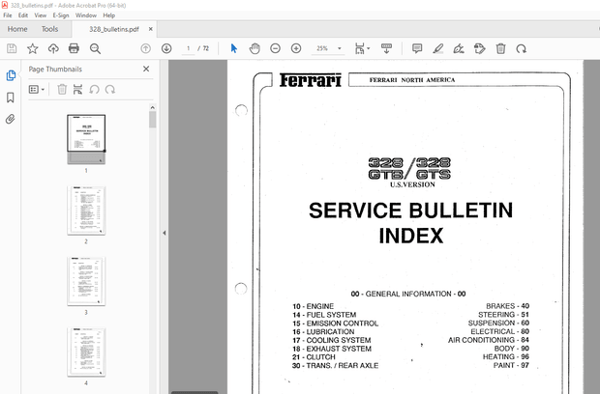Rotate the page with the toolbar rotate icon
Viewport: 600px width, 394px height.
click(522, 48)
